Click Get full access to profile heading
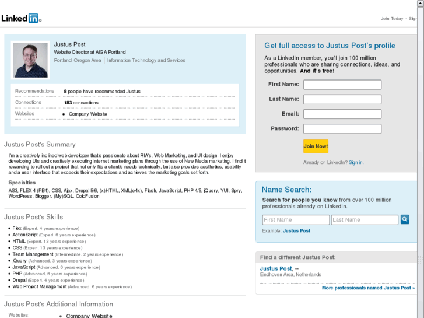The width and height of the screenshot is (424, 318). pos(330,46)
